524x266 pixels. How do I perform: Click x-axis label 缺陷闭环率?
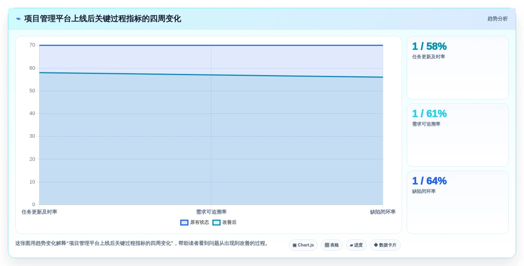[383, 212]
